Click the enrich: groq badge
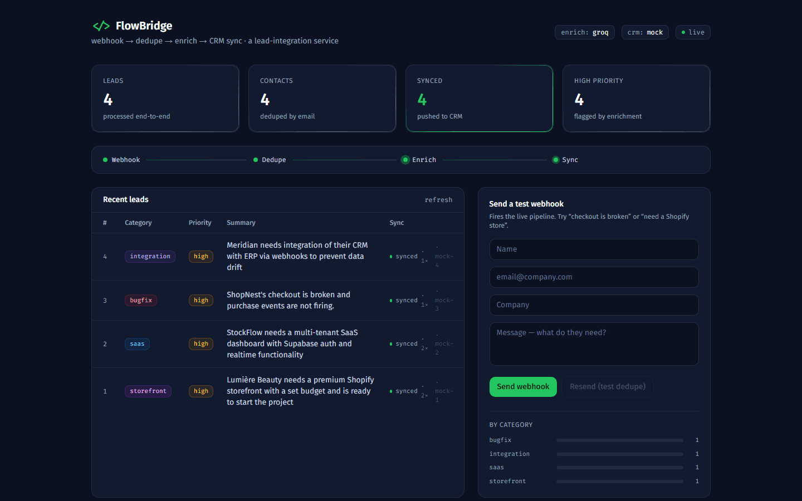The height and width of the screenshot is (501, 802). click(585, 32)
